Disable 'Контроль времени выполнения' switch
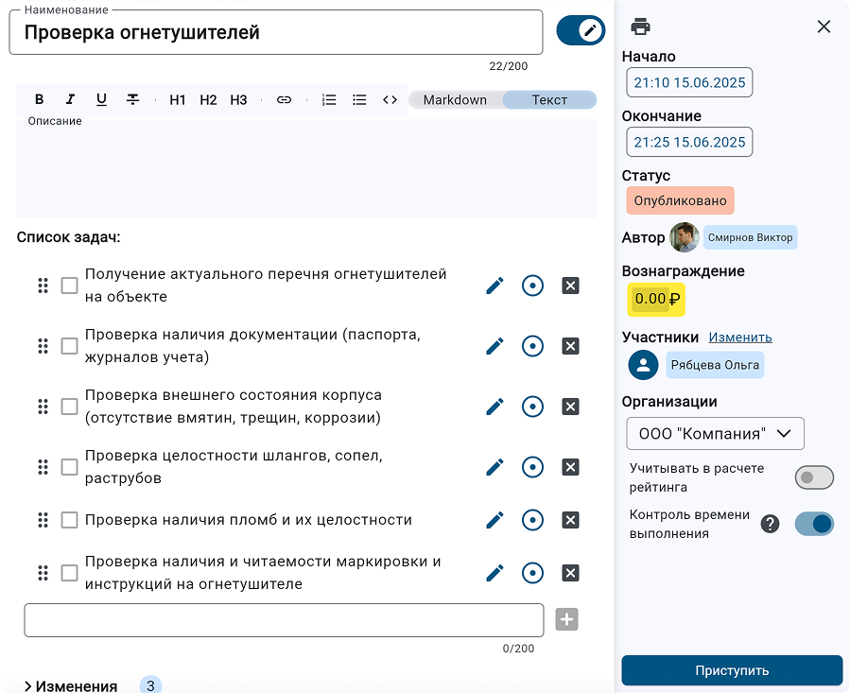This screenshot has height=693, width=850. click(814, 524)
